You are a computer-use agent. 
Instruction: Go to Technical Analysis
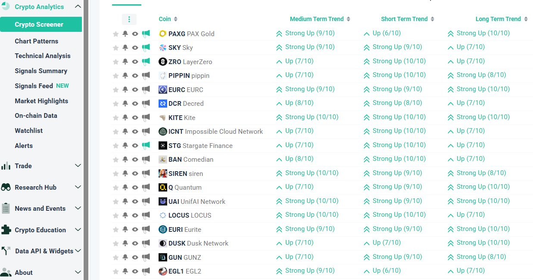click(x=43, y=56)
